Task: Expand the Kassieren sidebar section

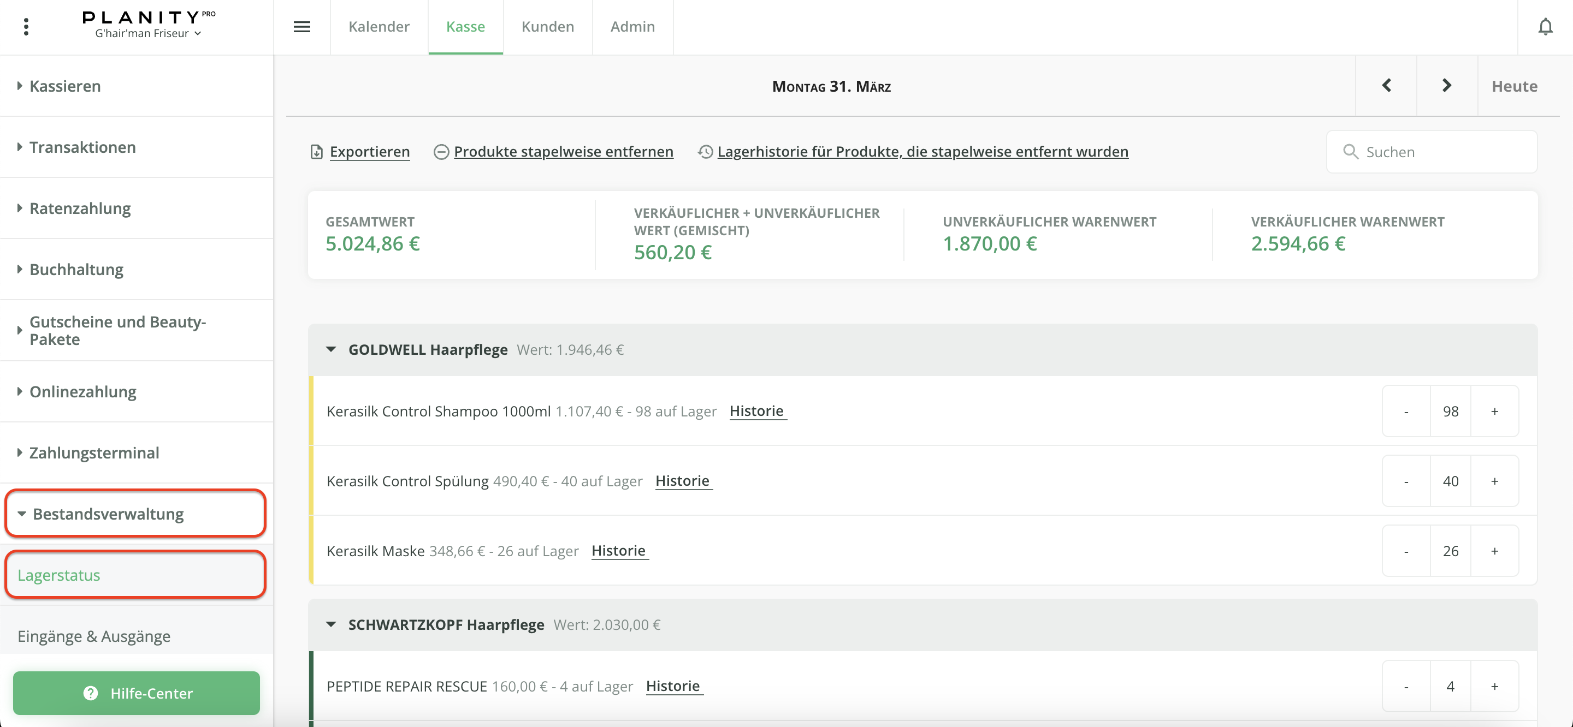Action: [65, 86]
